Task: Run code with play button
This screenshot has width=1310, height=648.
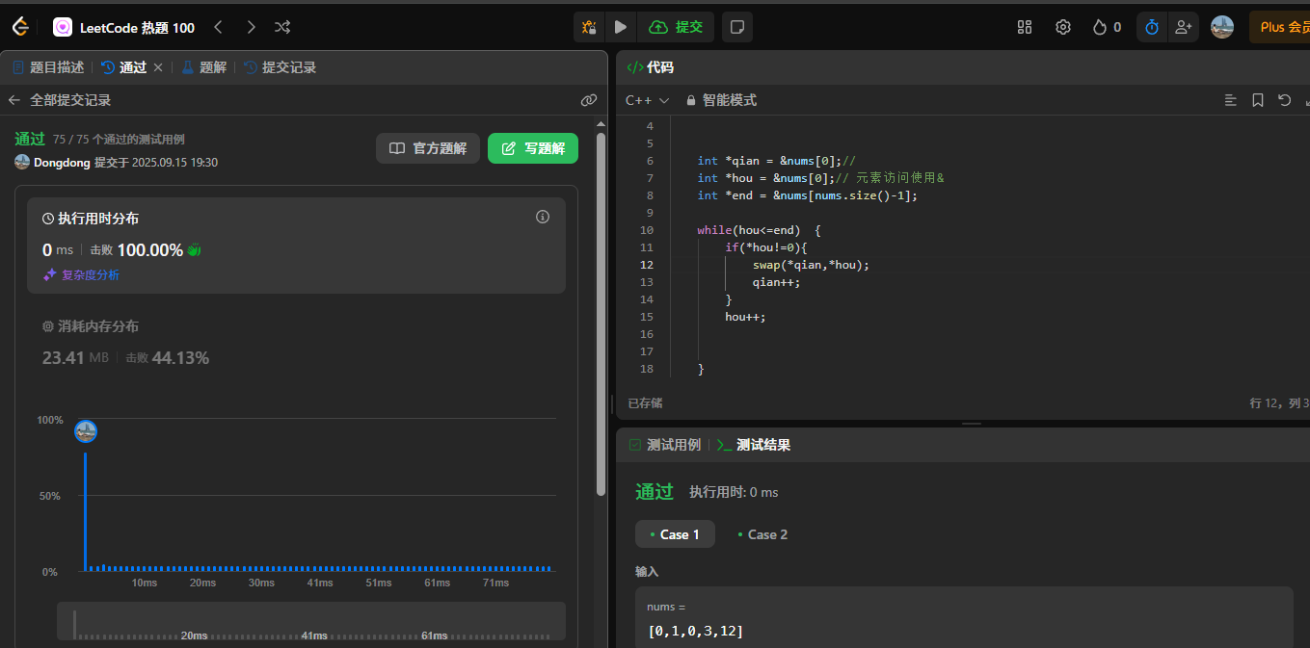Action: 621,27
